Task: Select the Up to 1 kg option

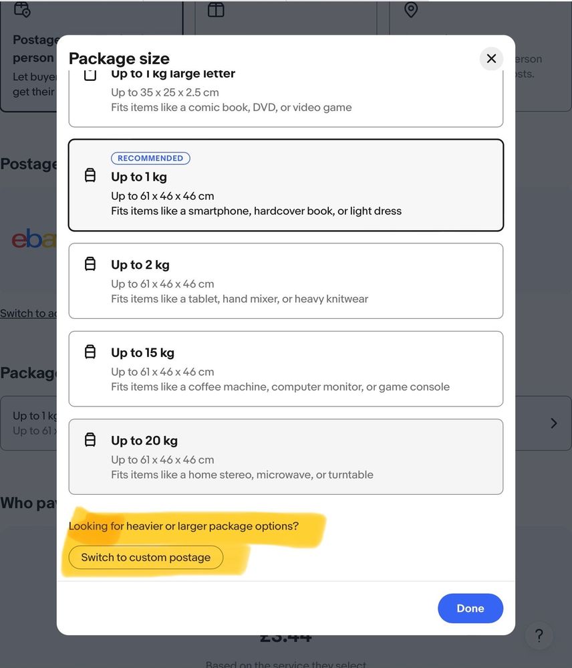Action: click(285, 185)
